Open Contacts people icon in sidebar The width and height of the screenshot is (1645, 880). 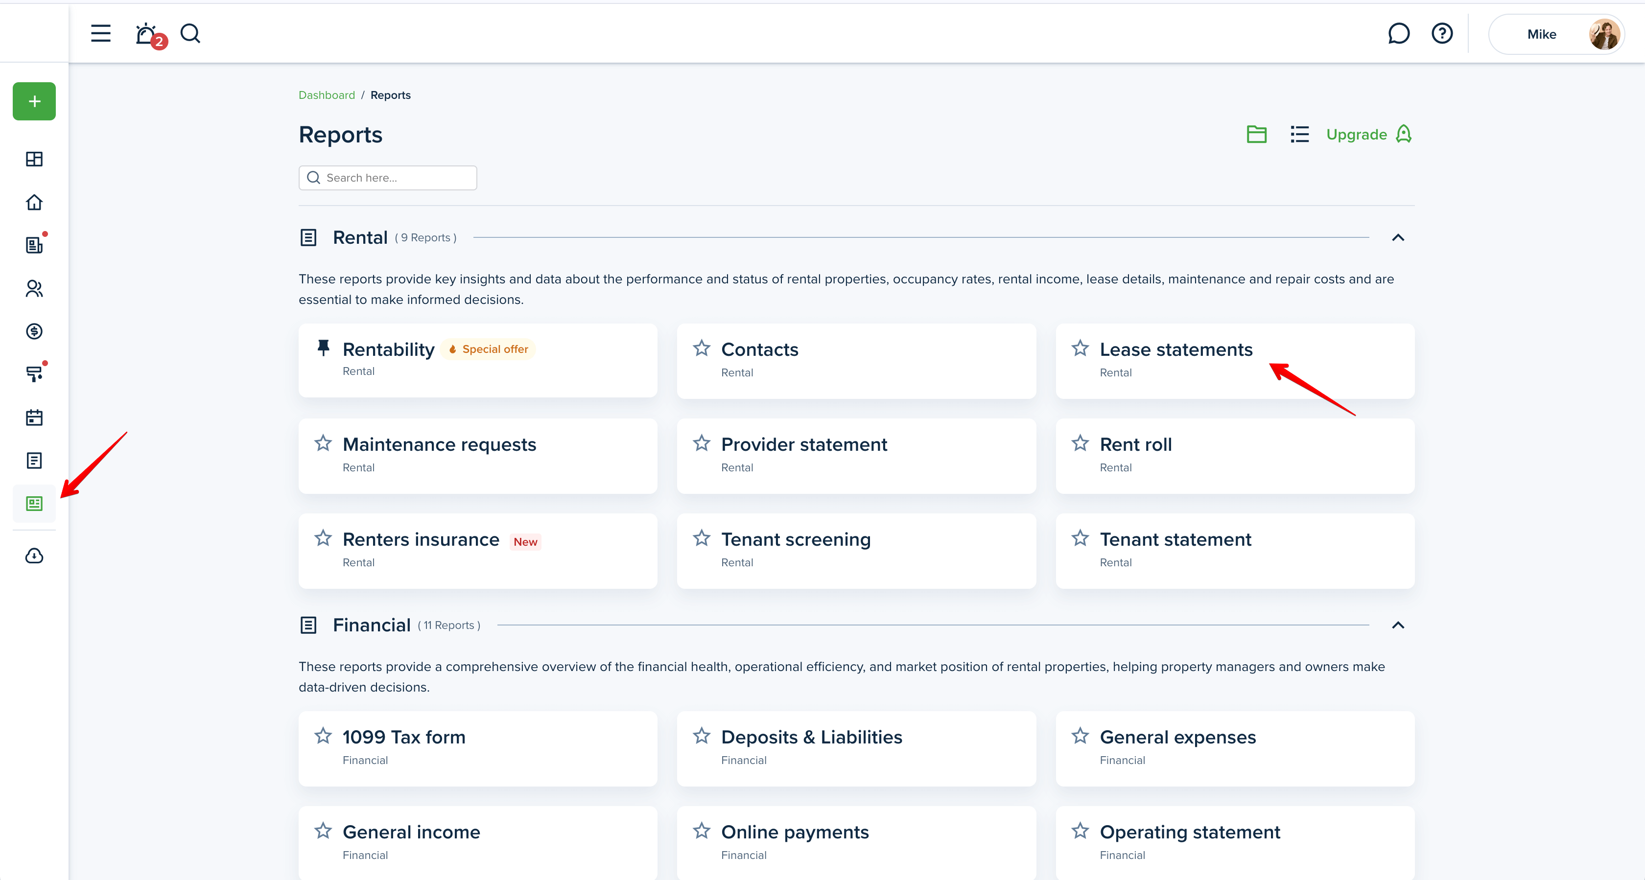tap(34, 289)
